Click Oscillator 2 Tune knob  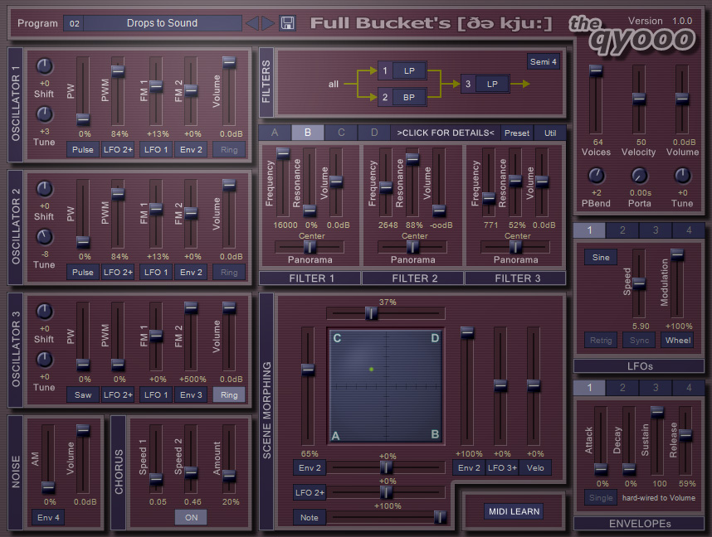pyautogui.click(x=45, y=237)
